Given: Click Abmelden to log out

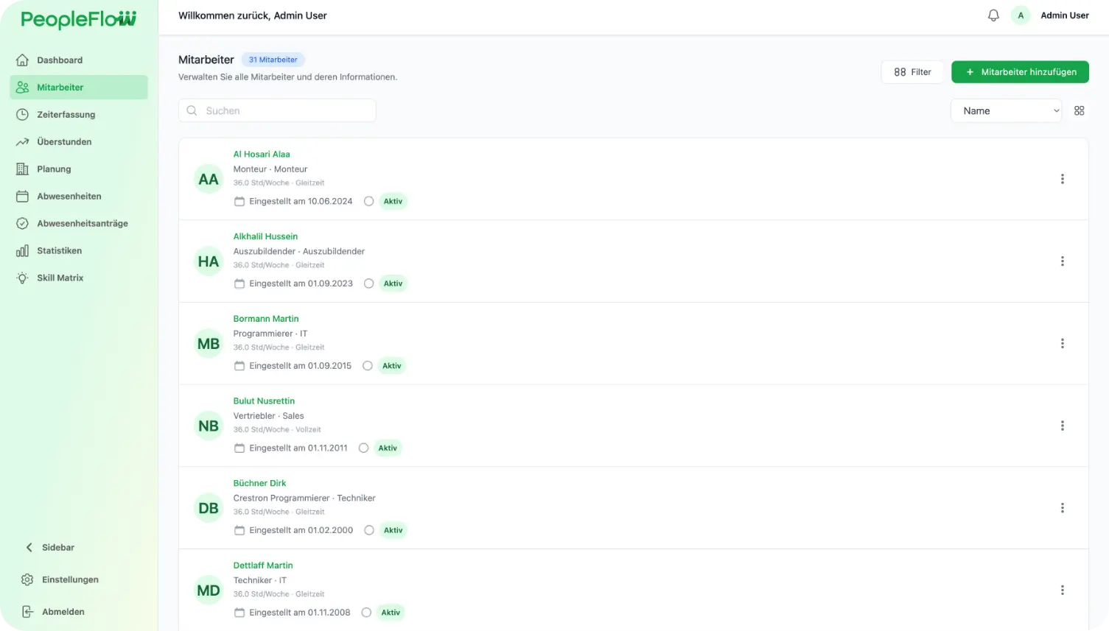Looking at the screenshot, I should coord(63,612).
